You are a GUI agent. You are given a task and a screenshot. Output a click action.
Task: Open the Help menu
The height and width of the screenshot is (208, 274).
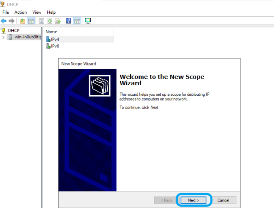click(51, 12)
